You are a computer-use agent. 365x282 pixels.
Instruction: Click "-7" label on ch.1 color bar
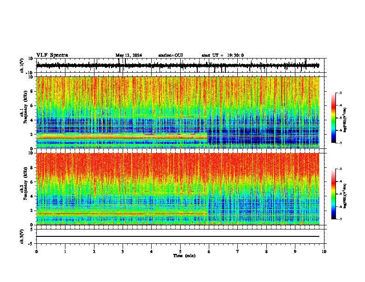point(340,143)
